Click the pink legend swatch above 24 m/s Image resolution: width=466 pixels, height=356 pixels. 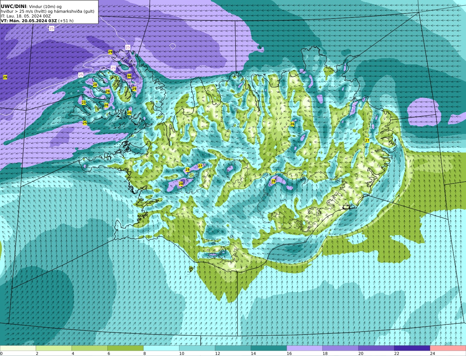(448, 348)
